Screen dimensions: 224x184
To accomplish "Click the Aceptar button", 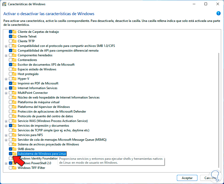I will point(187,178).
